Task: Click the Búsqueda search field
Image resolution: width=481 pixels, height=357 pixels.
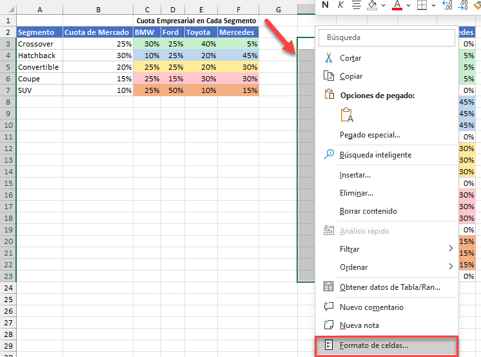Action: [386, 37]
